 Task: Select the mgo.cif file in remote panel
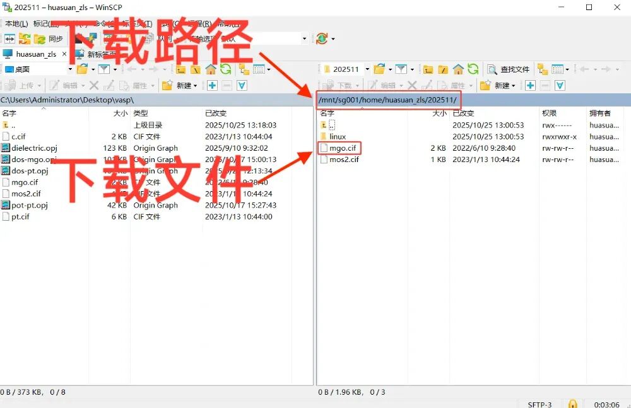pos(341,148)
